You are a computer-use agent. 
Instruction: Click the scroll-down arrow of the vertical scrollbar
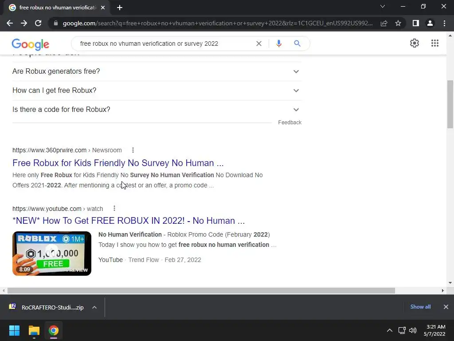pos(450,283)
